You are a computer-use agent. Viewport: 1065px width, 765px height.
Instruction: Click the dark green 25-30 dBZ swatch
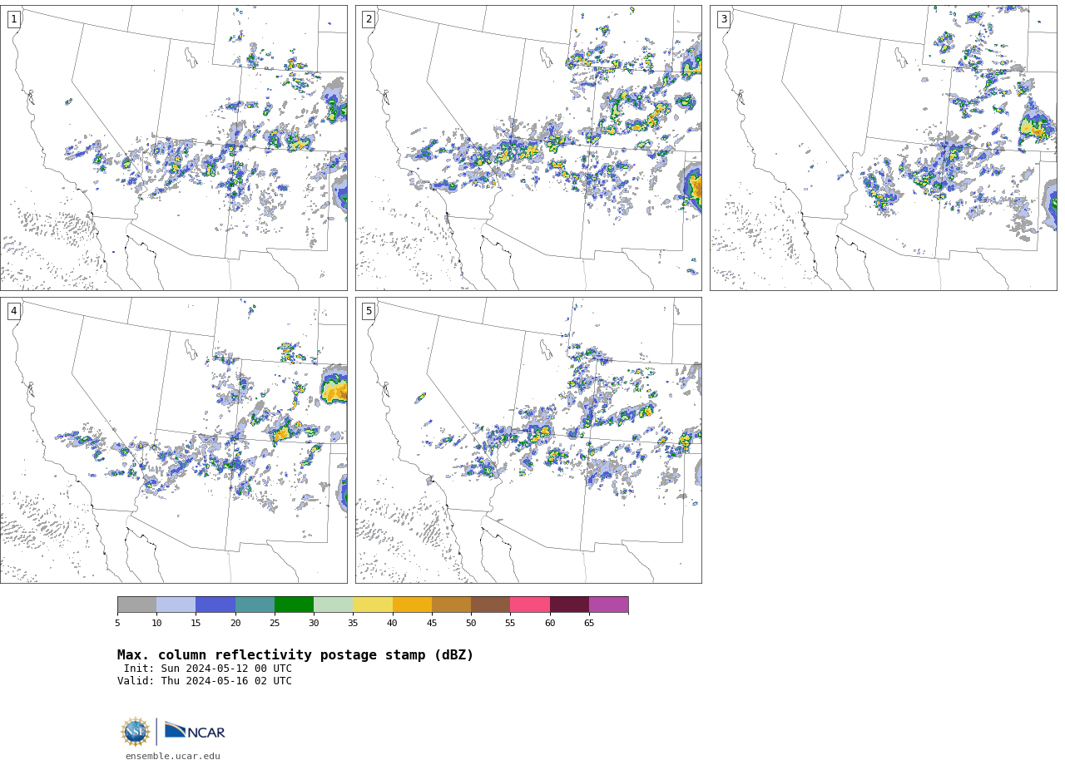(294, 605)
